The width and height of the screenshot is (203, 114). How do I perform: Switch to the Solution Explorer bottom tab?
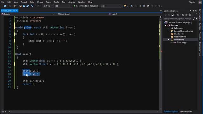[x=171, y=111]
